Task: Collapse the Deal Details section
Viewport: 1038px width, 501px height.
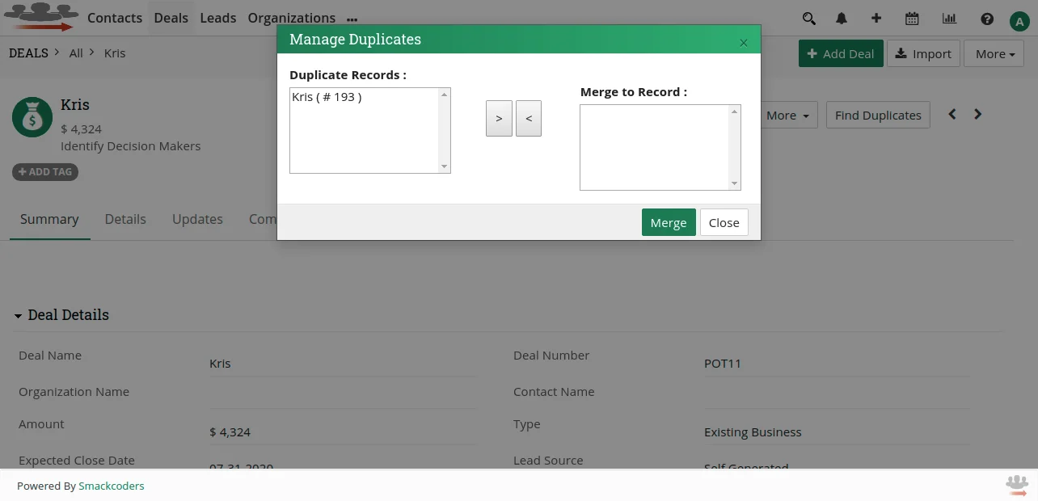Action: pos(18,314)
